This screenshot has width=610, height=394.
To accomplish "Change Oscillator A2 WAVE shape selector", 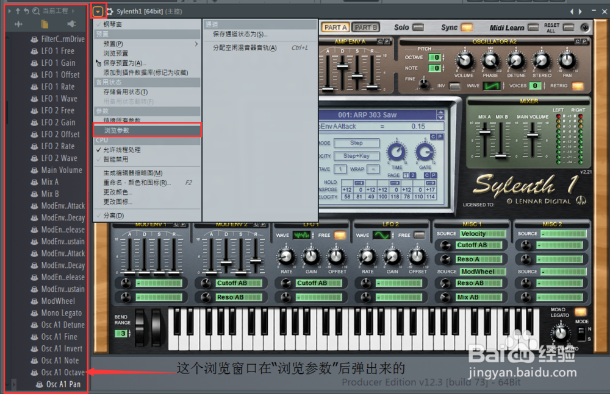I will (492, 86).
